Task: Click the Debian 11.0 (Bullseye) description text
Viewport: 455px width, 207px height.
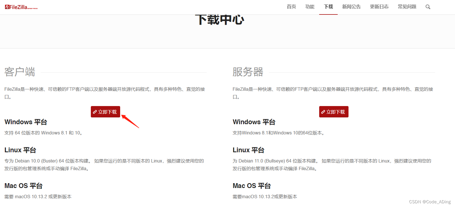Action: 332,165
